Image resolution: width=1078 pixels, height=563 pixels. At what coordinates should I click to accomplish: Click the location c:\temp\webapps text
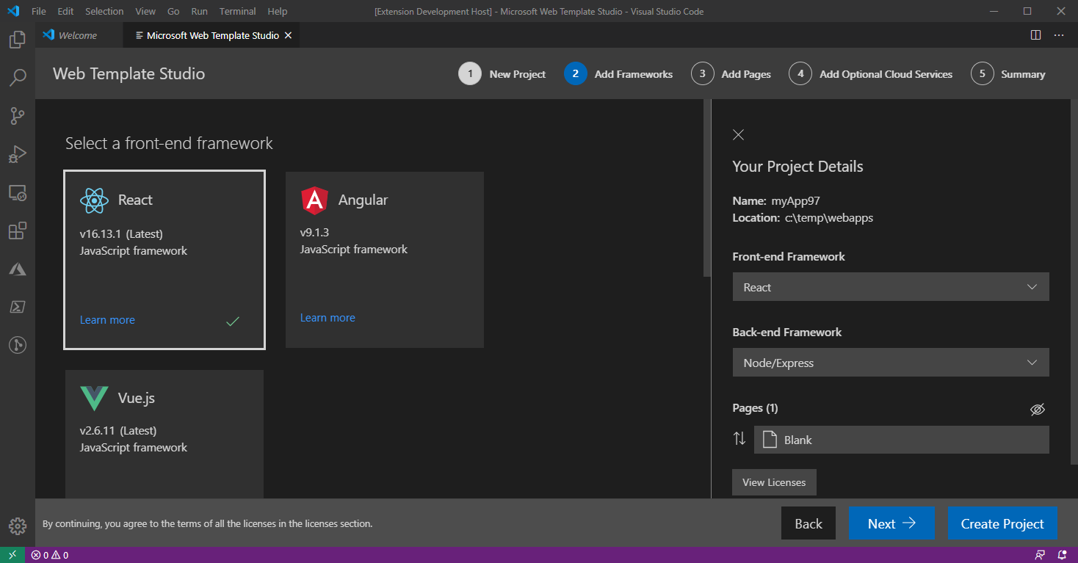click(829, 218)
